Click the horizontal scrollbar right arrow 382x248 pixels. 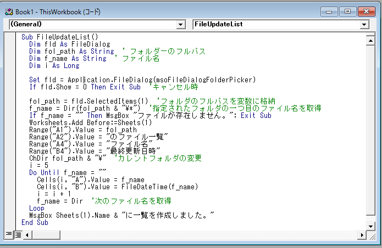[x=362, y=235]
